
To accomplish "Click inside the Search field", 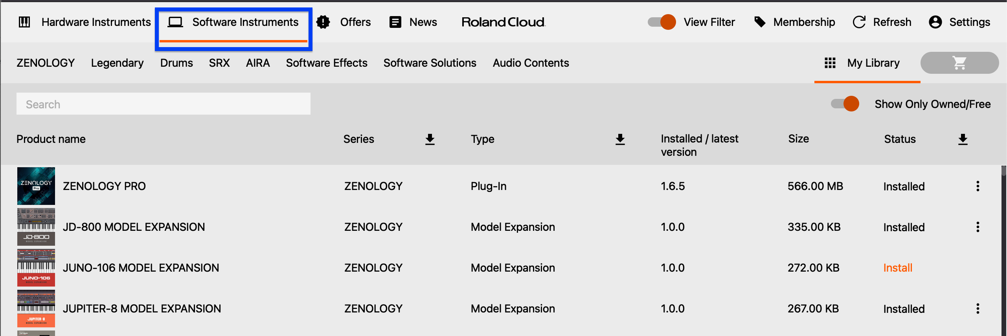I will (x=163, y=104).
